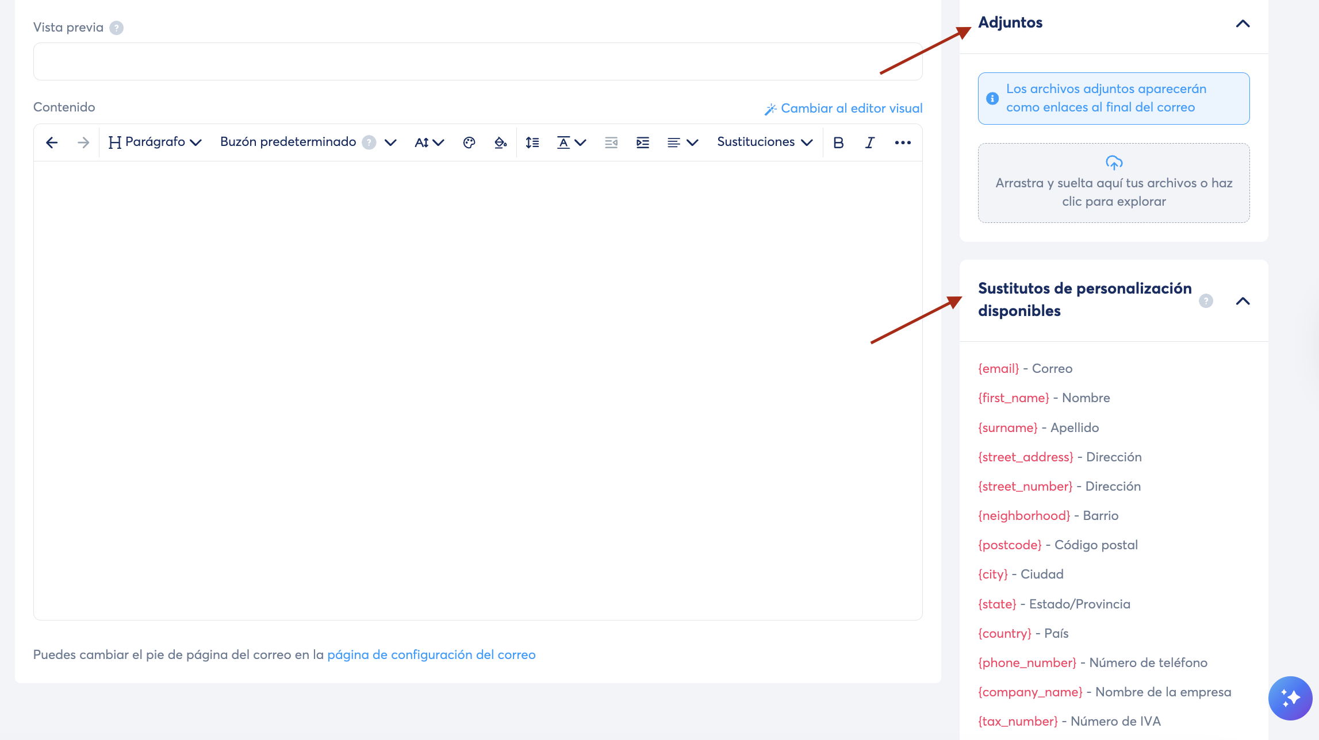Open página de configuración del correo link

pos(431,655)
